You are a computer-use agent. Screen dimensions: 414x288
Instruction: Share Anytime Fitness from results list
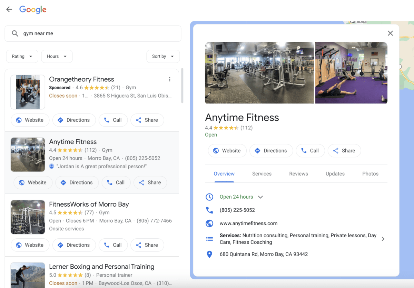[150, 182]
